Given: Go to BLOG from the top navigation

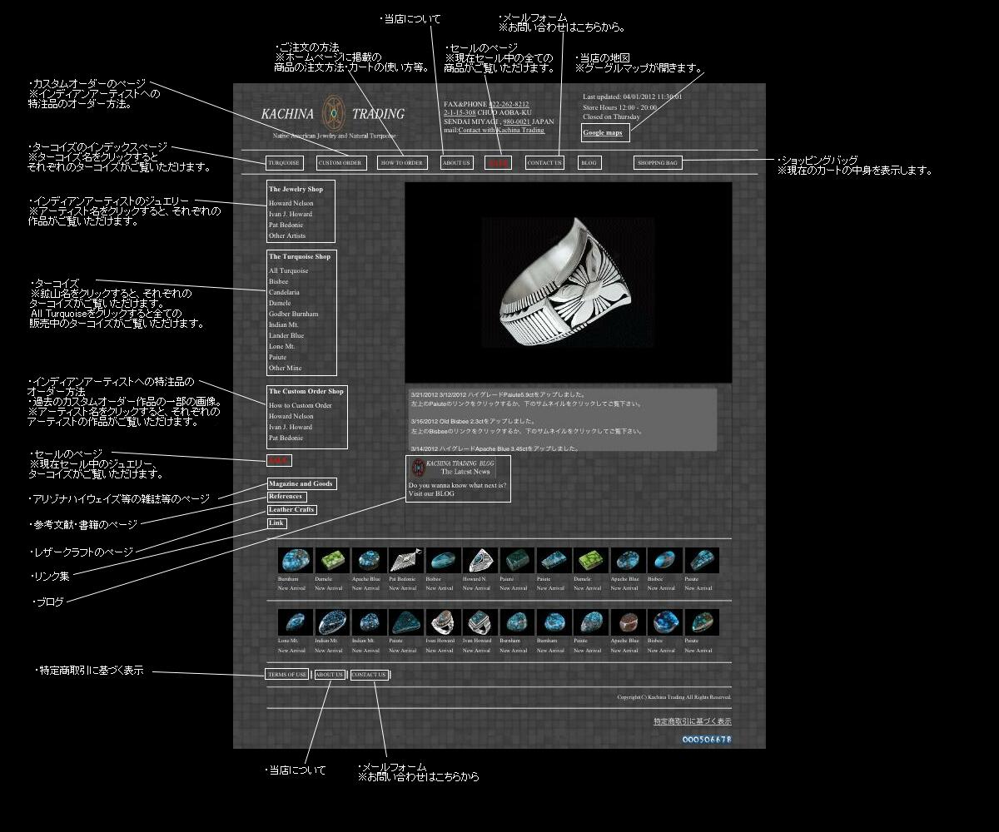Looking at the screenshot, I should [589, 163].
